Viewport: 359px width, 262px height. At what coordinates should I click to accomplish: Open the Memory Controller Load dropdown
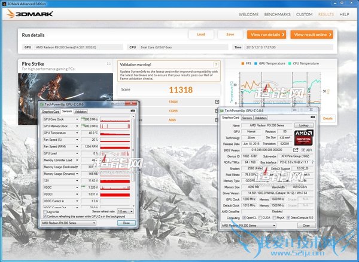click(77, 160)
